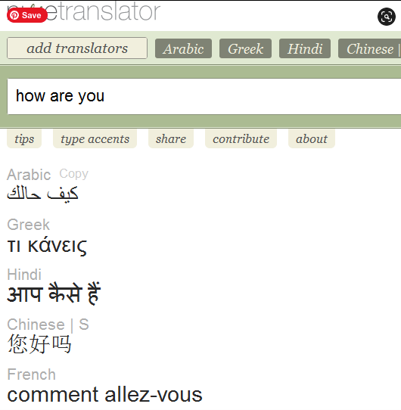Click the 'how are you' text field
Image resolution: width=401 pixels, height=410 pixels.
(204, 97)
